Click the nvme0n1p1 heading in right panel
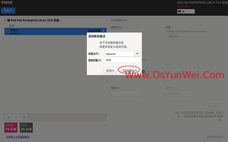 (119, 20)
